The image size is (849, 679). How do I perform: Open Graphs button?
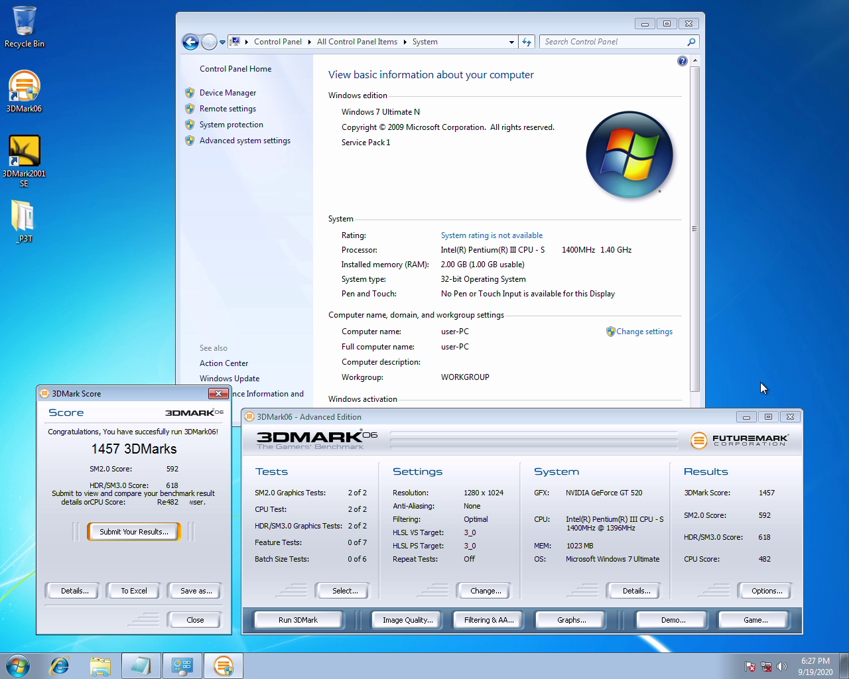click(571, 620)
